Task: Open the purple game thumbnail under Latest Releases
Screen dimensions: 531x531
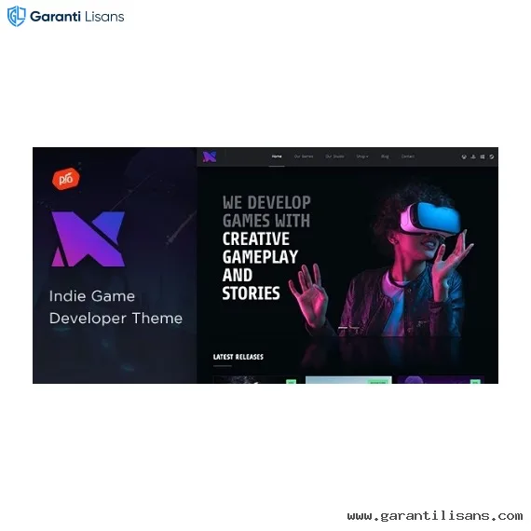Action: pos(441,380)
